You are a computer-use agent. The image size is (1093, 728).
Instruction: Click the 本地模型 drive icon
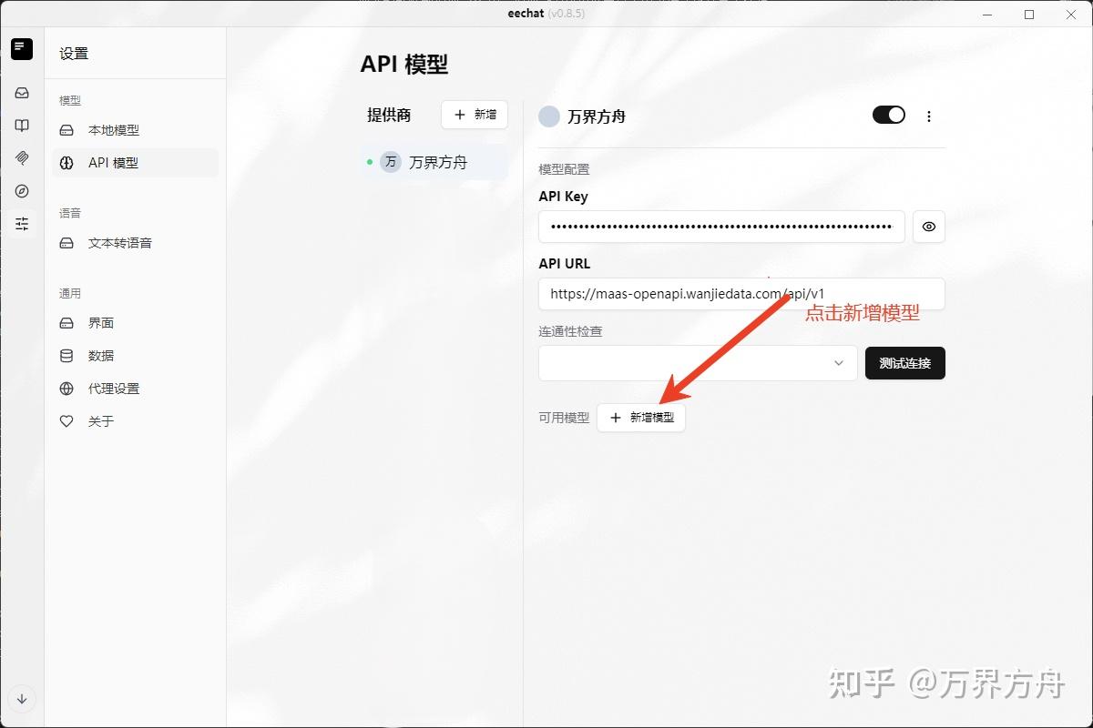66,130
